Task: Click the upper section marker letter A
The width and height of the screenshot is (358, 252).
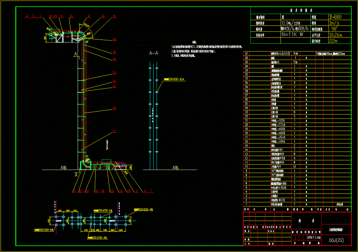Action: pyautogui.click(x=76, y=54)
